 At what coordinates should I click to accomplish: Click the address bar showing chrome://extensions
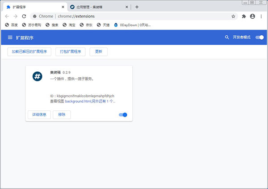(x=134, y=16)
